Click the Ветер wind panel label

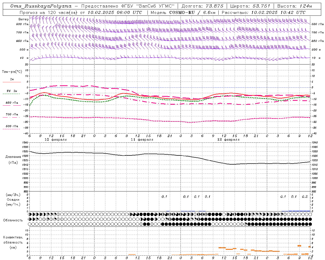click(x=23, y=19)
